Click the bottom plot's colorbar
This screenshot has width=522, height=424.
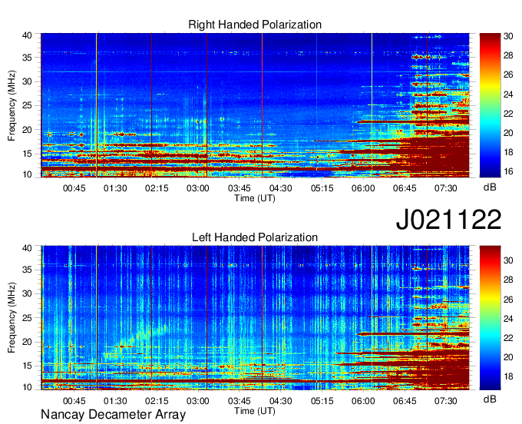pos(490,318)
